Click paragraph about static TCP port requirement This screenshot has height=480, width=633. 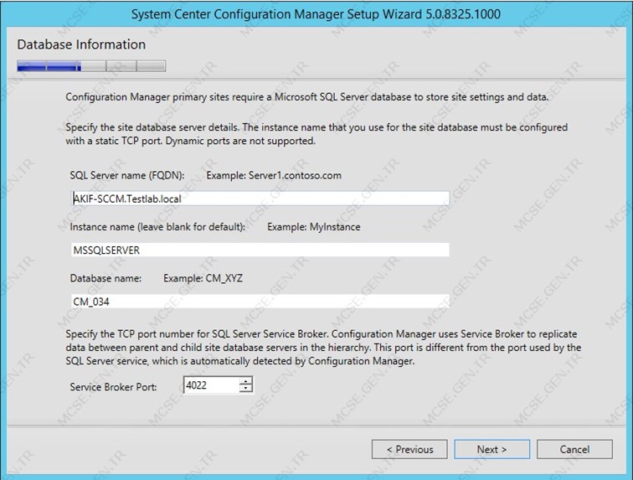click(x=316, y=134)
